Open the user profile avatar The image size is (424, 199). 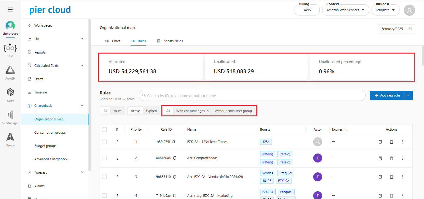tap(409, 10)
